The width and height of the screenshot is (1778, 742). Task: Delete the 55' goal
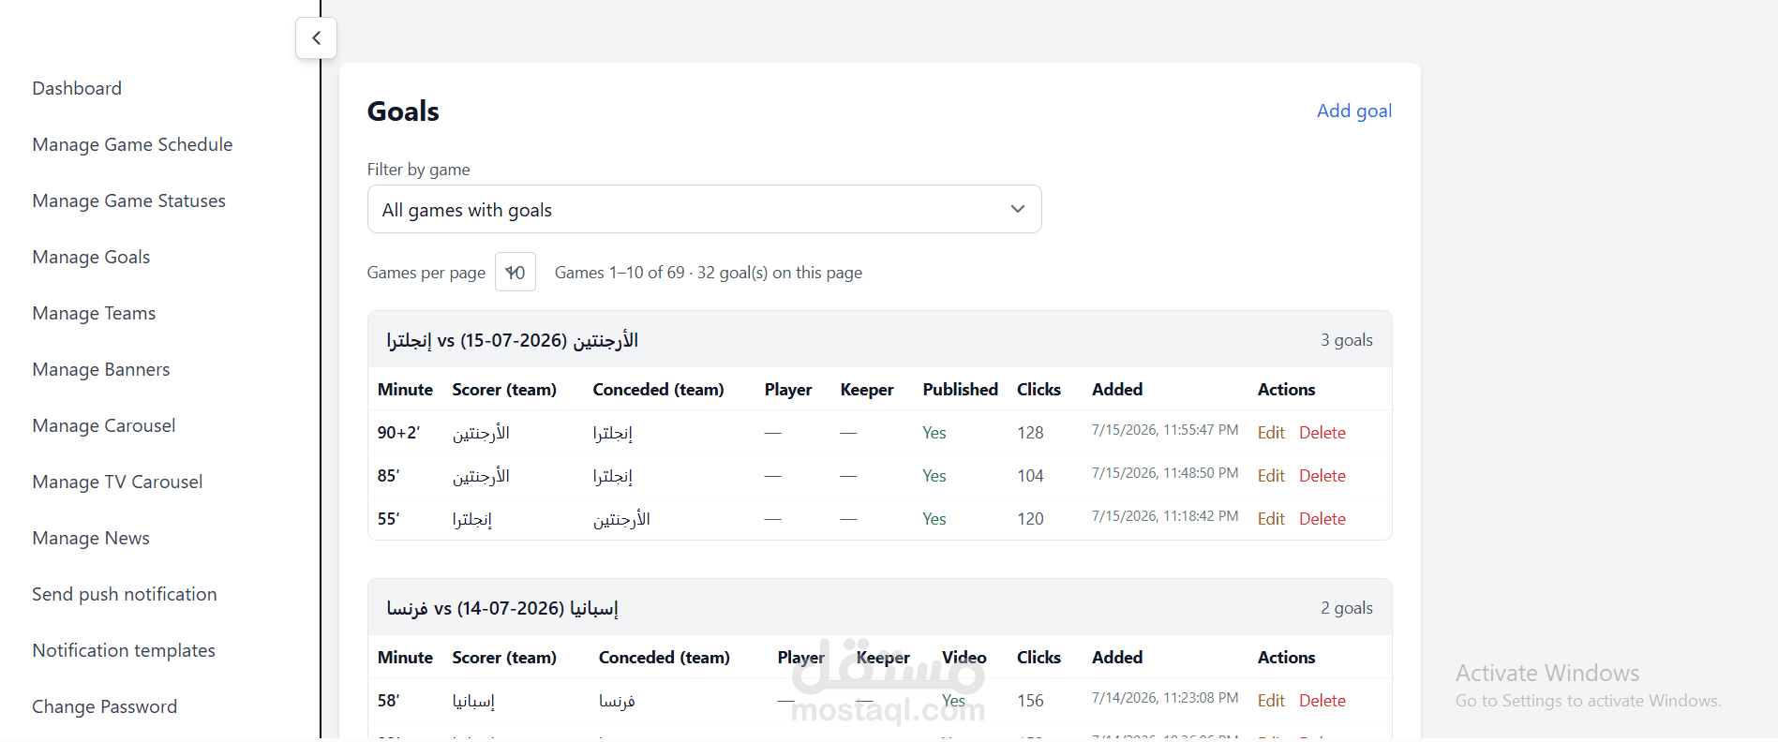coord(1322,519)
